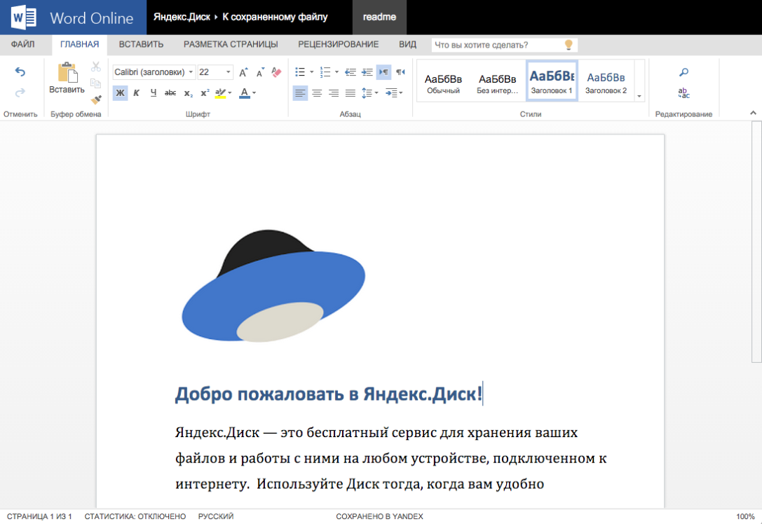Open the font size 22 dropdown
This screenshot has height=524, width=762.
(229, 72)
